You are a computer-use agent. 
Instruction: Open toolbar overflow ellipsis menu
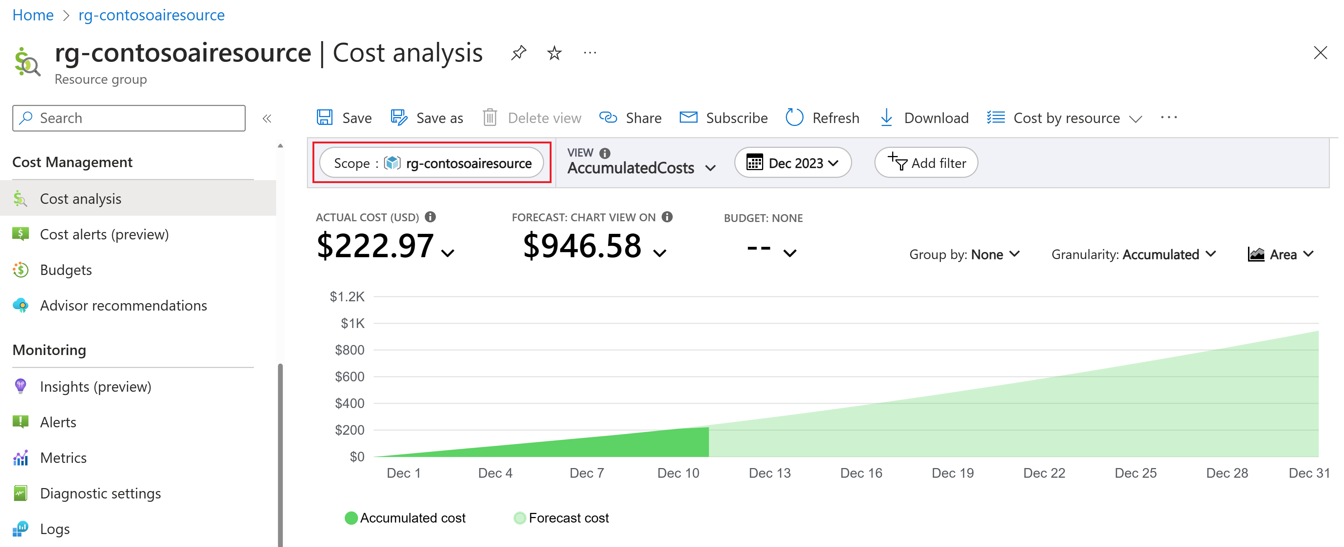1169,118
